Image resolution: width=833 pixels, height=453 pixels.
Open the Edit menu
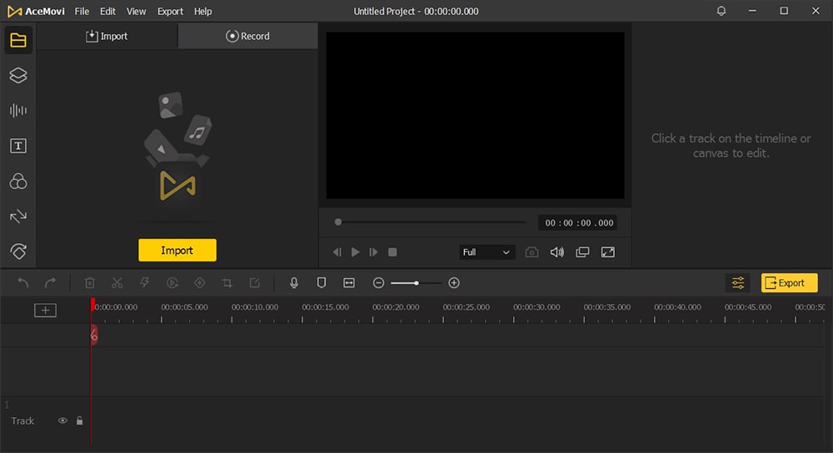[107, 11]
